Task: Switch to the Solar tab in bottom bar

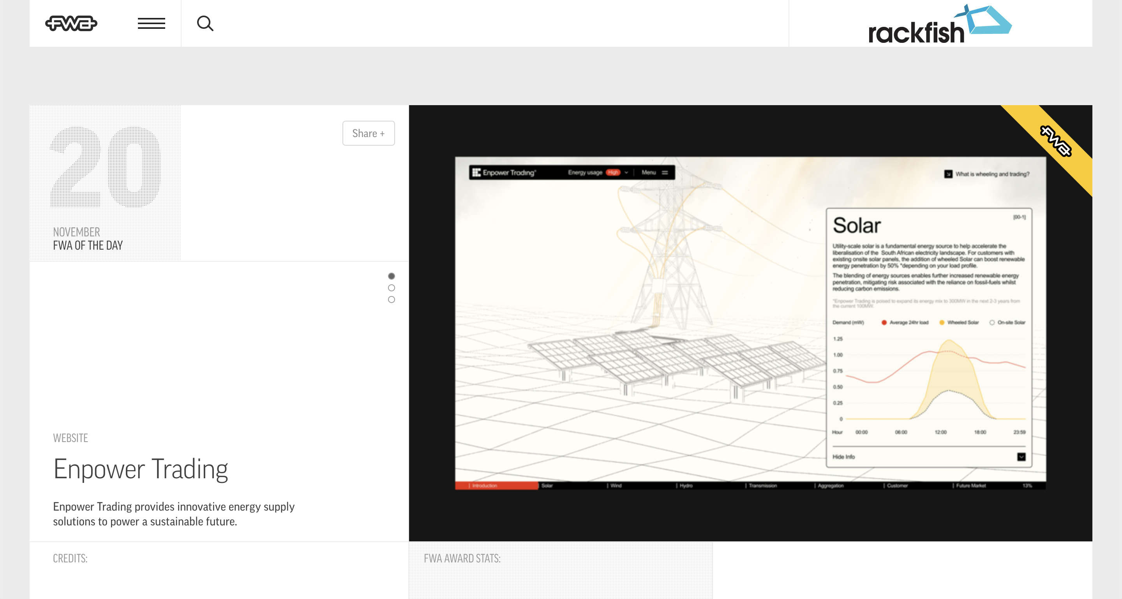Action: (x=547, y=485)
